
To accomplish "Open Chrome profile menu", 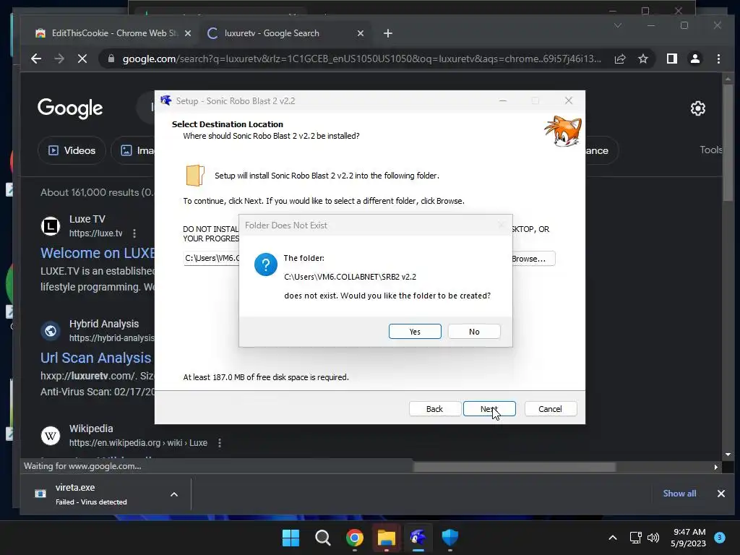I will point(695,59).
